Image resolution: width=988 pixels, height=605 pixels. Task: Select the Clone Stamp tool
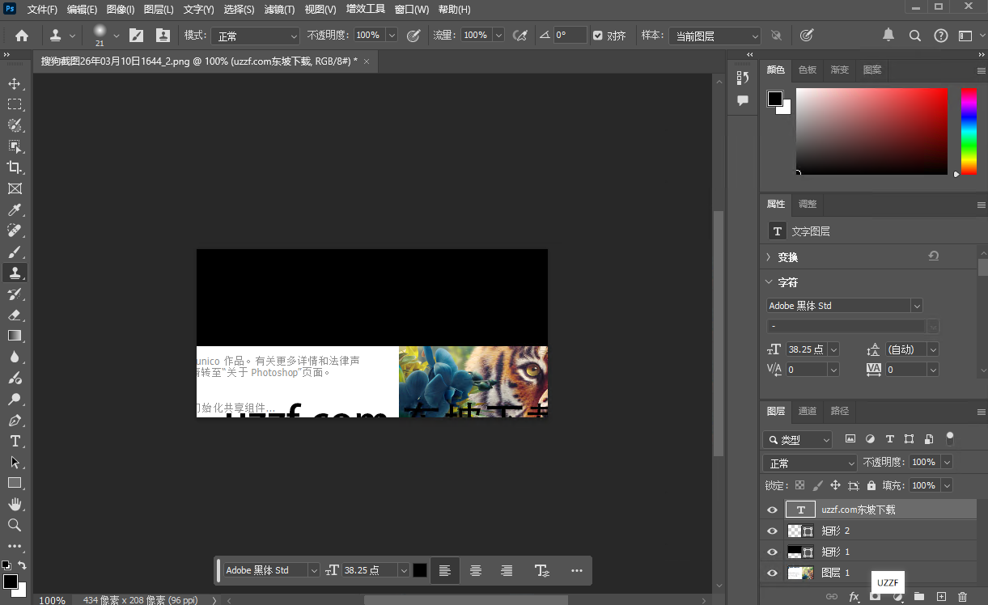tap(15, 273)
